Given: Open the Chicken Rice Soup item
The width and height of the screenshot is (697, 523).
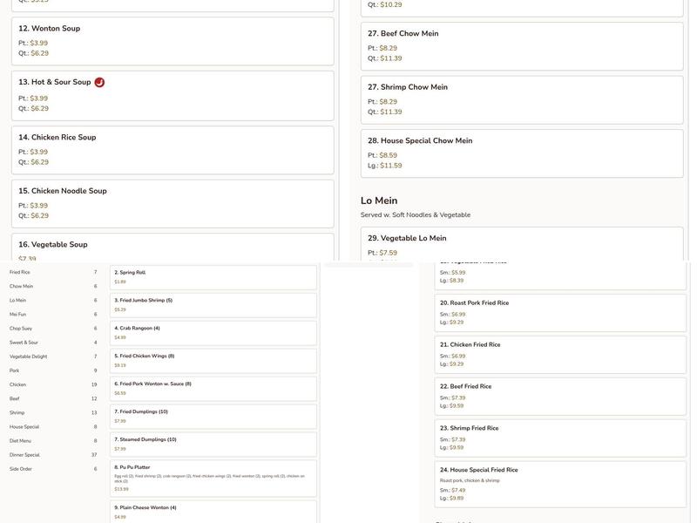Looking at the screenshot, I should click(58, 138).
